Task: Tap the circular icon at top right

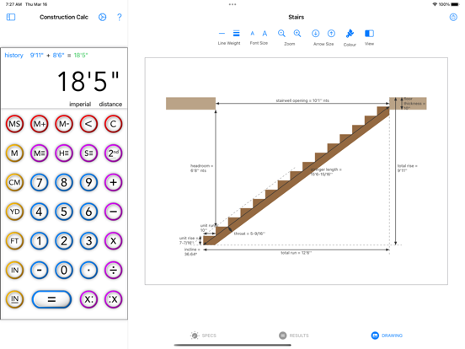Action: pos(453,17)
